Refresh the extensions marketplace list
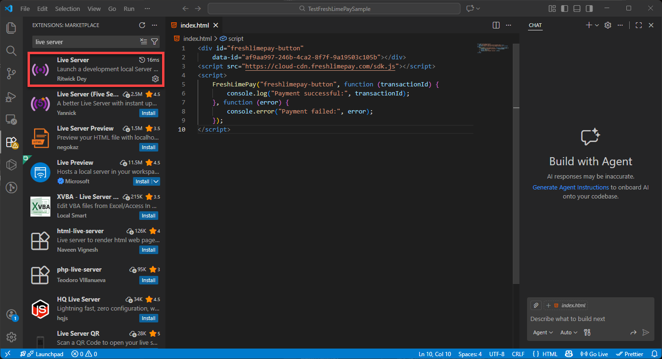Image resolution: width=662 pixels, height=359 pixels. tap(142, 25)
